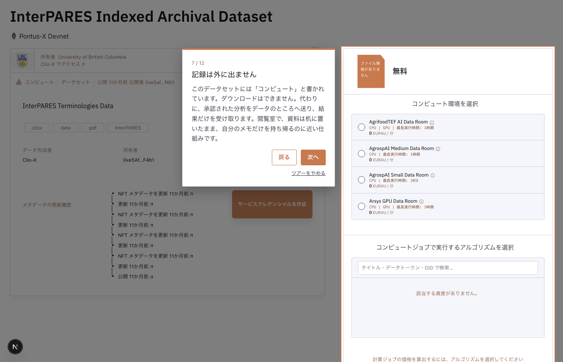Click the Pontus-X Devnet network name

coord(44,36)
